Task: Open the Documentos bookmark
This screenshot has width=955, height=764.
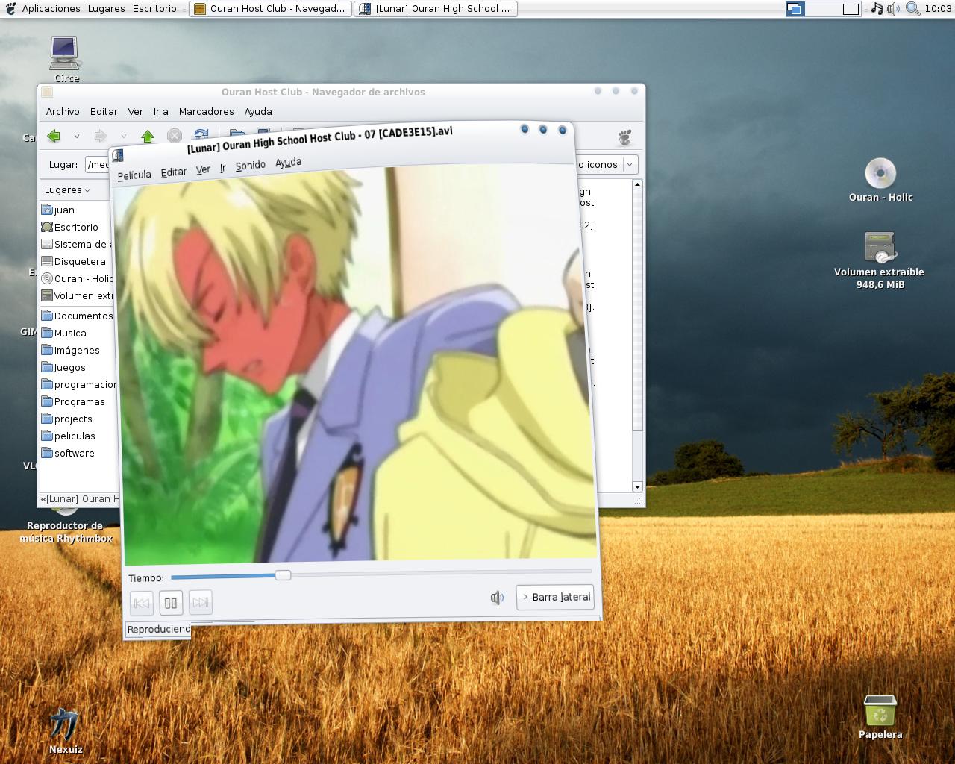Action: click(x=76, y=316)
